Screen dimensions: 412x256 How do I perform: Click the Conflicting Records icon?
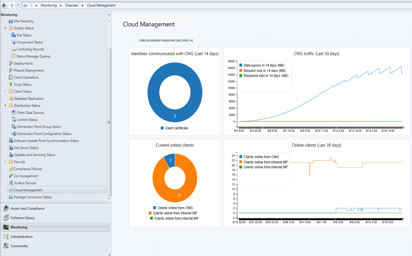pyautogui.click(x=14, y=49)
